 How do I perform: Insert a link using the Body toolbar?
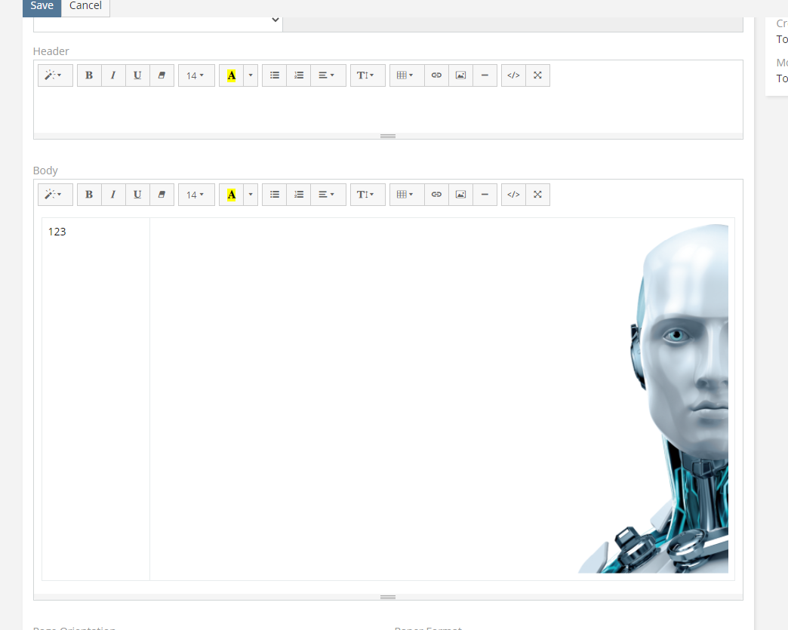click(436, 195)
